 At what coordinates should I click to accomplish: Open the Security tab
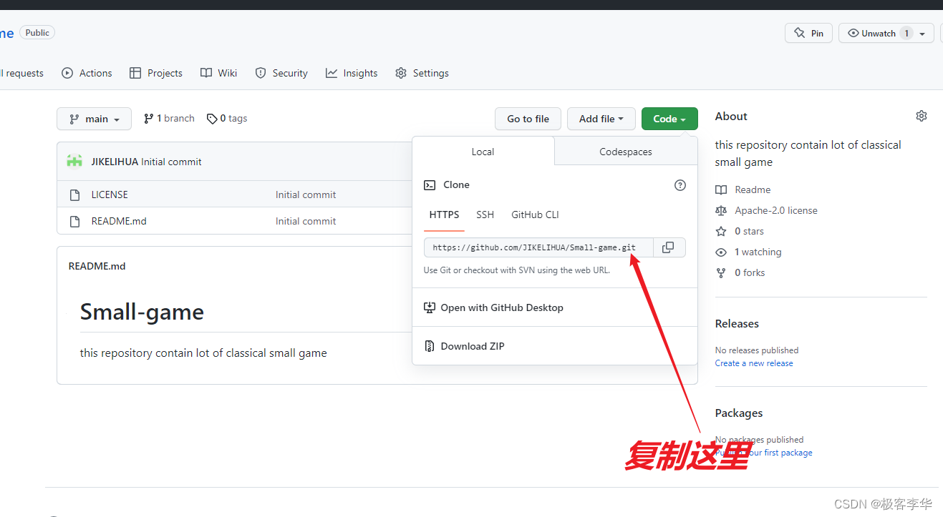(281, 73)
